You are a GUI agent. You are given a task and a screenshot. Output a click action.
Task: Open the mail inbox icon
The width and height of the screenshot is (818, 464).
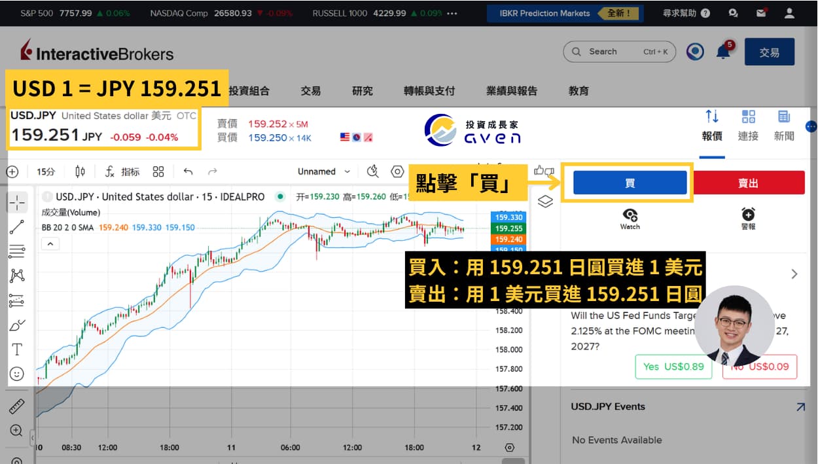[x=761, y=13]
